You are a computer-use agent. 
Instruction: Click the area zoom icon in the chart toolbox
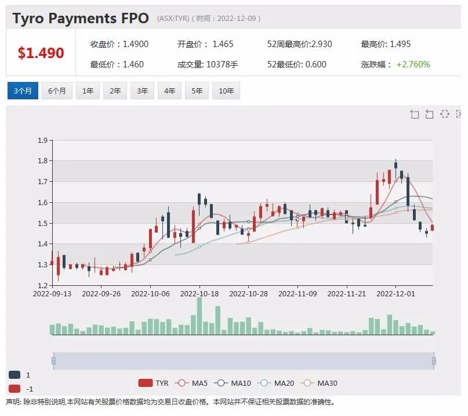pyautogui.click(x=415, y=114)
